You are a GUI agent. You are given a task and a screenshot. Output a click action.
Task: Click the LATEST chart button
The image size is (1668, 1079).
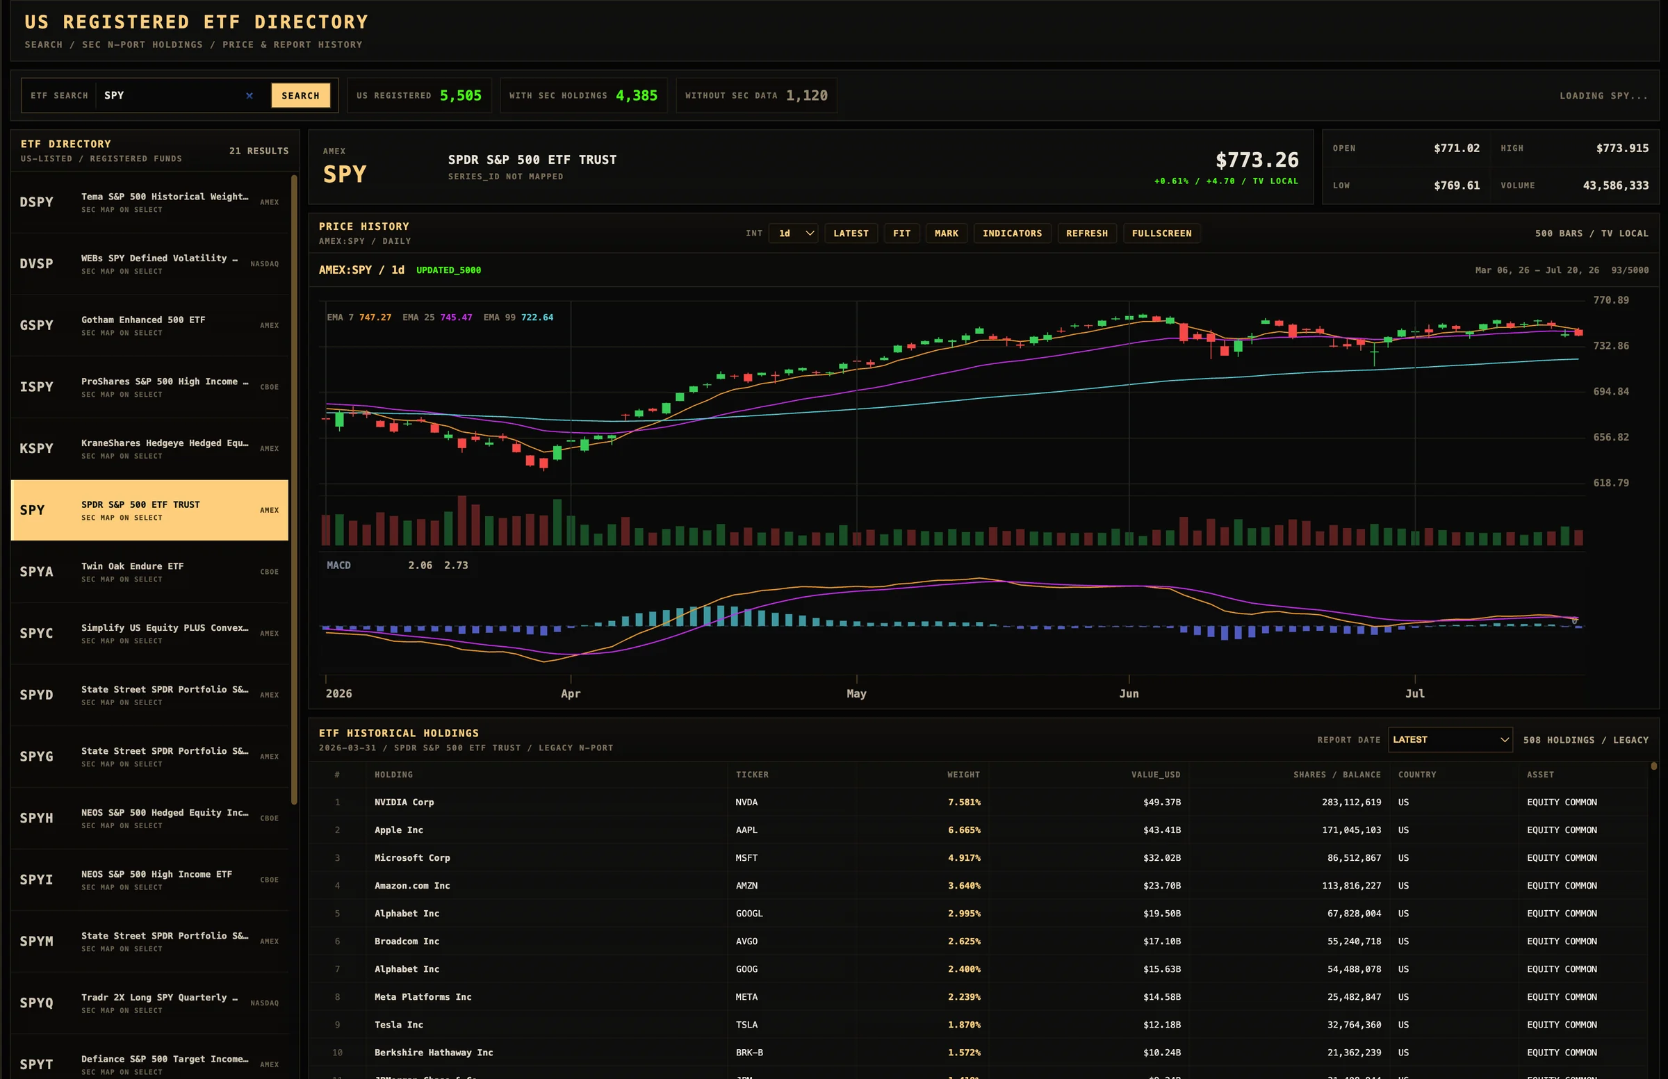851,233
